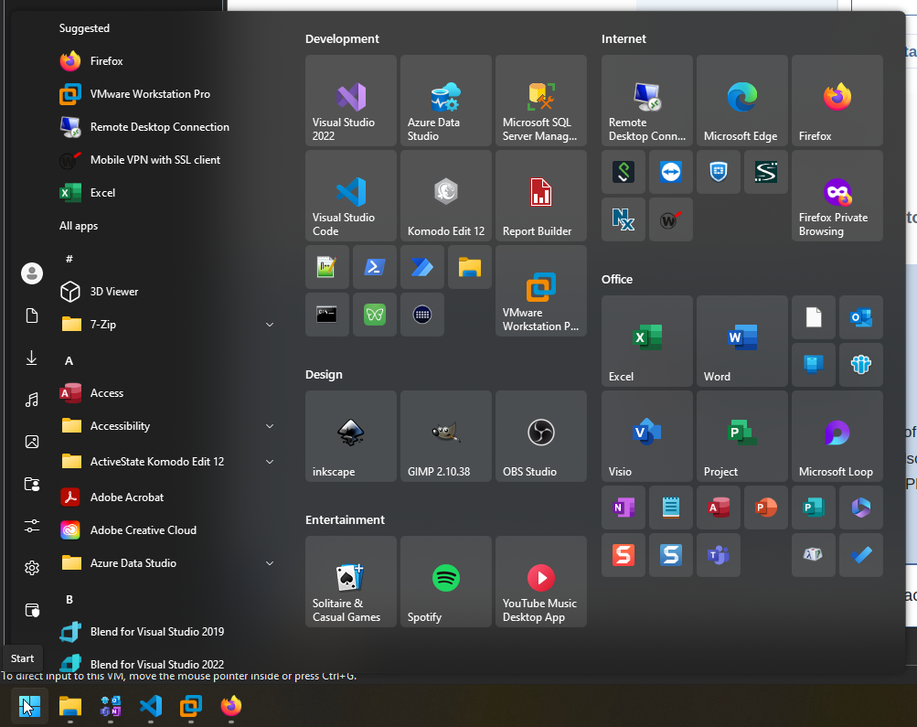The image size is (917, 727).
Task: Launch the TeamViewer small tile
Action: click(x=671, y=172)
